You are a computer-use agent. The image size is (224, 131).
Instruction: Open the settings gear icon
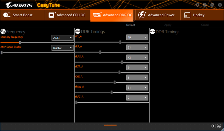197,5
